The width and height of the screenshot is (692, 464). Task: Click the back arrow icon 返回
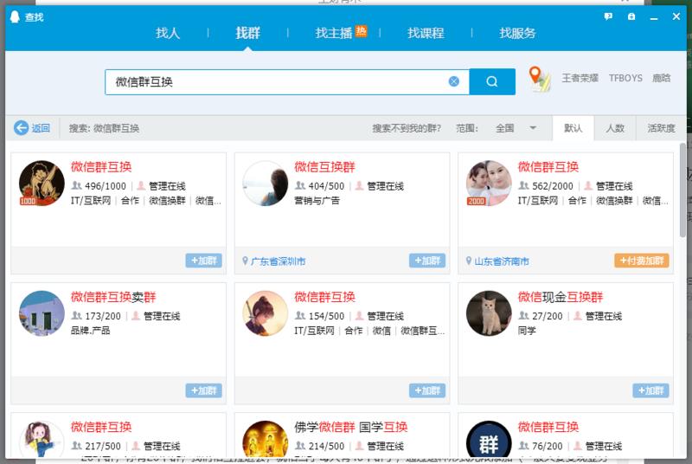[21, 128]
